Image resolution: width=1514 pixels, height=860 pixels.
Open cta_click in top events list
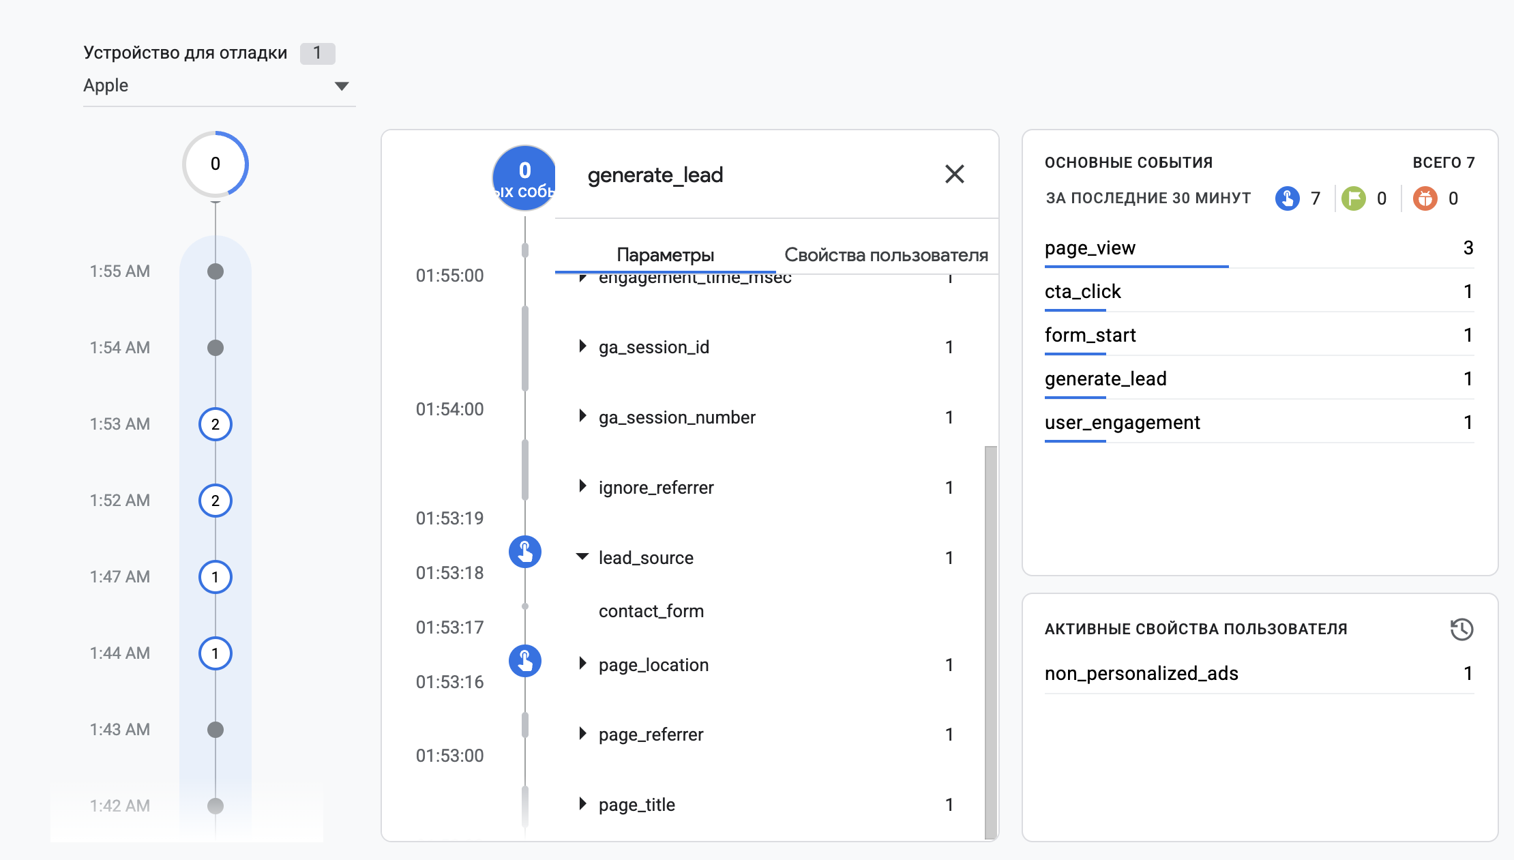coord(1259,292)
